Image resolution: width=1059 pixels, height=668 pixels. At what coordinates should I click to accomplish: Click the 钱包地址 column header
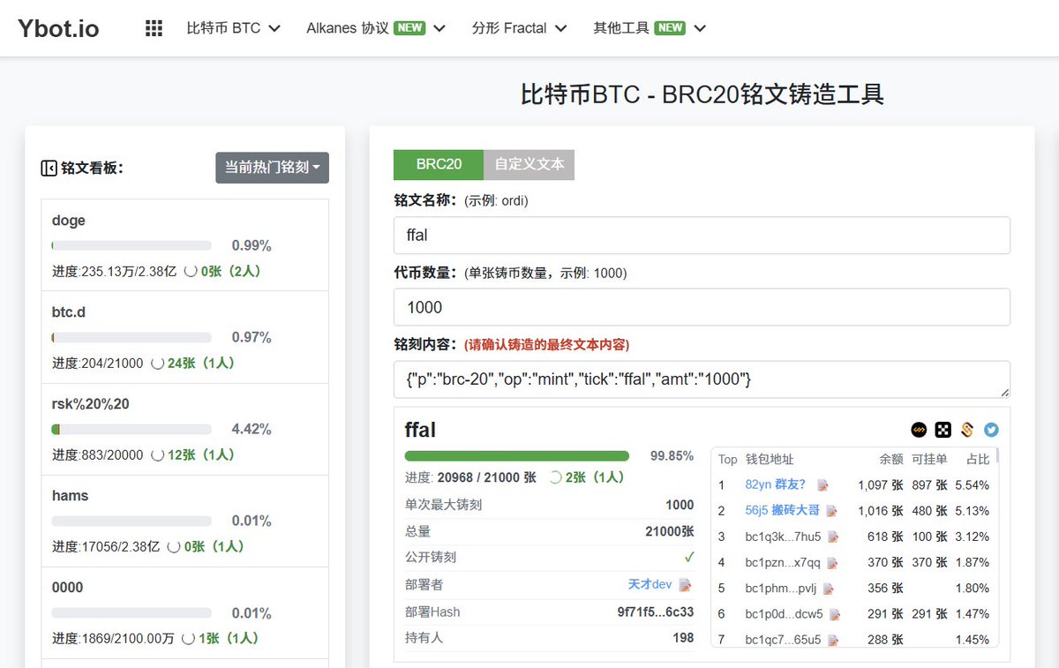(x=770, y=459)
